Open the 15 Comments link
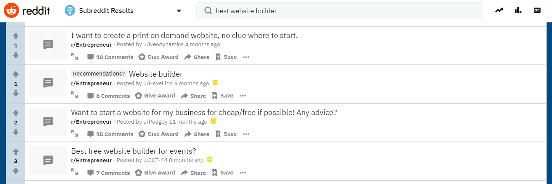The image size is (552, 184). [x=110, y=134]
